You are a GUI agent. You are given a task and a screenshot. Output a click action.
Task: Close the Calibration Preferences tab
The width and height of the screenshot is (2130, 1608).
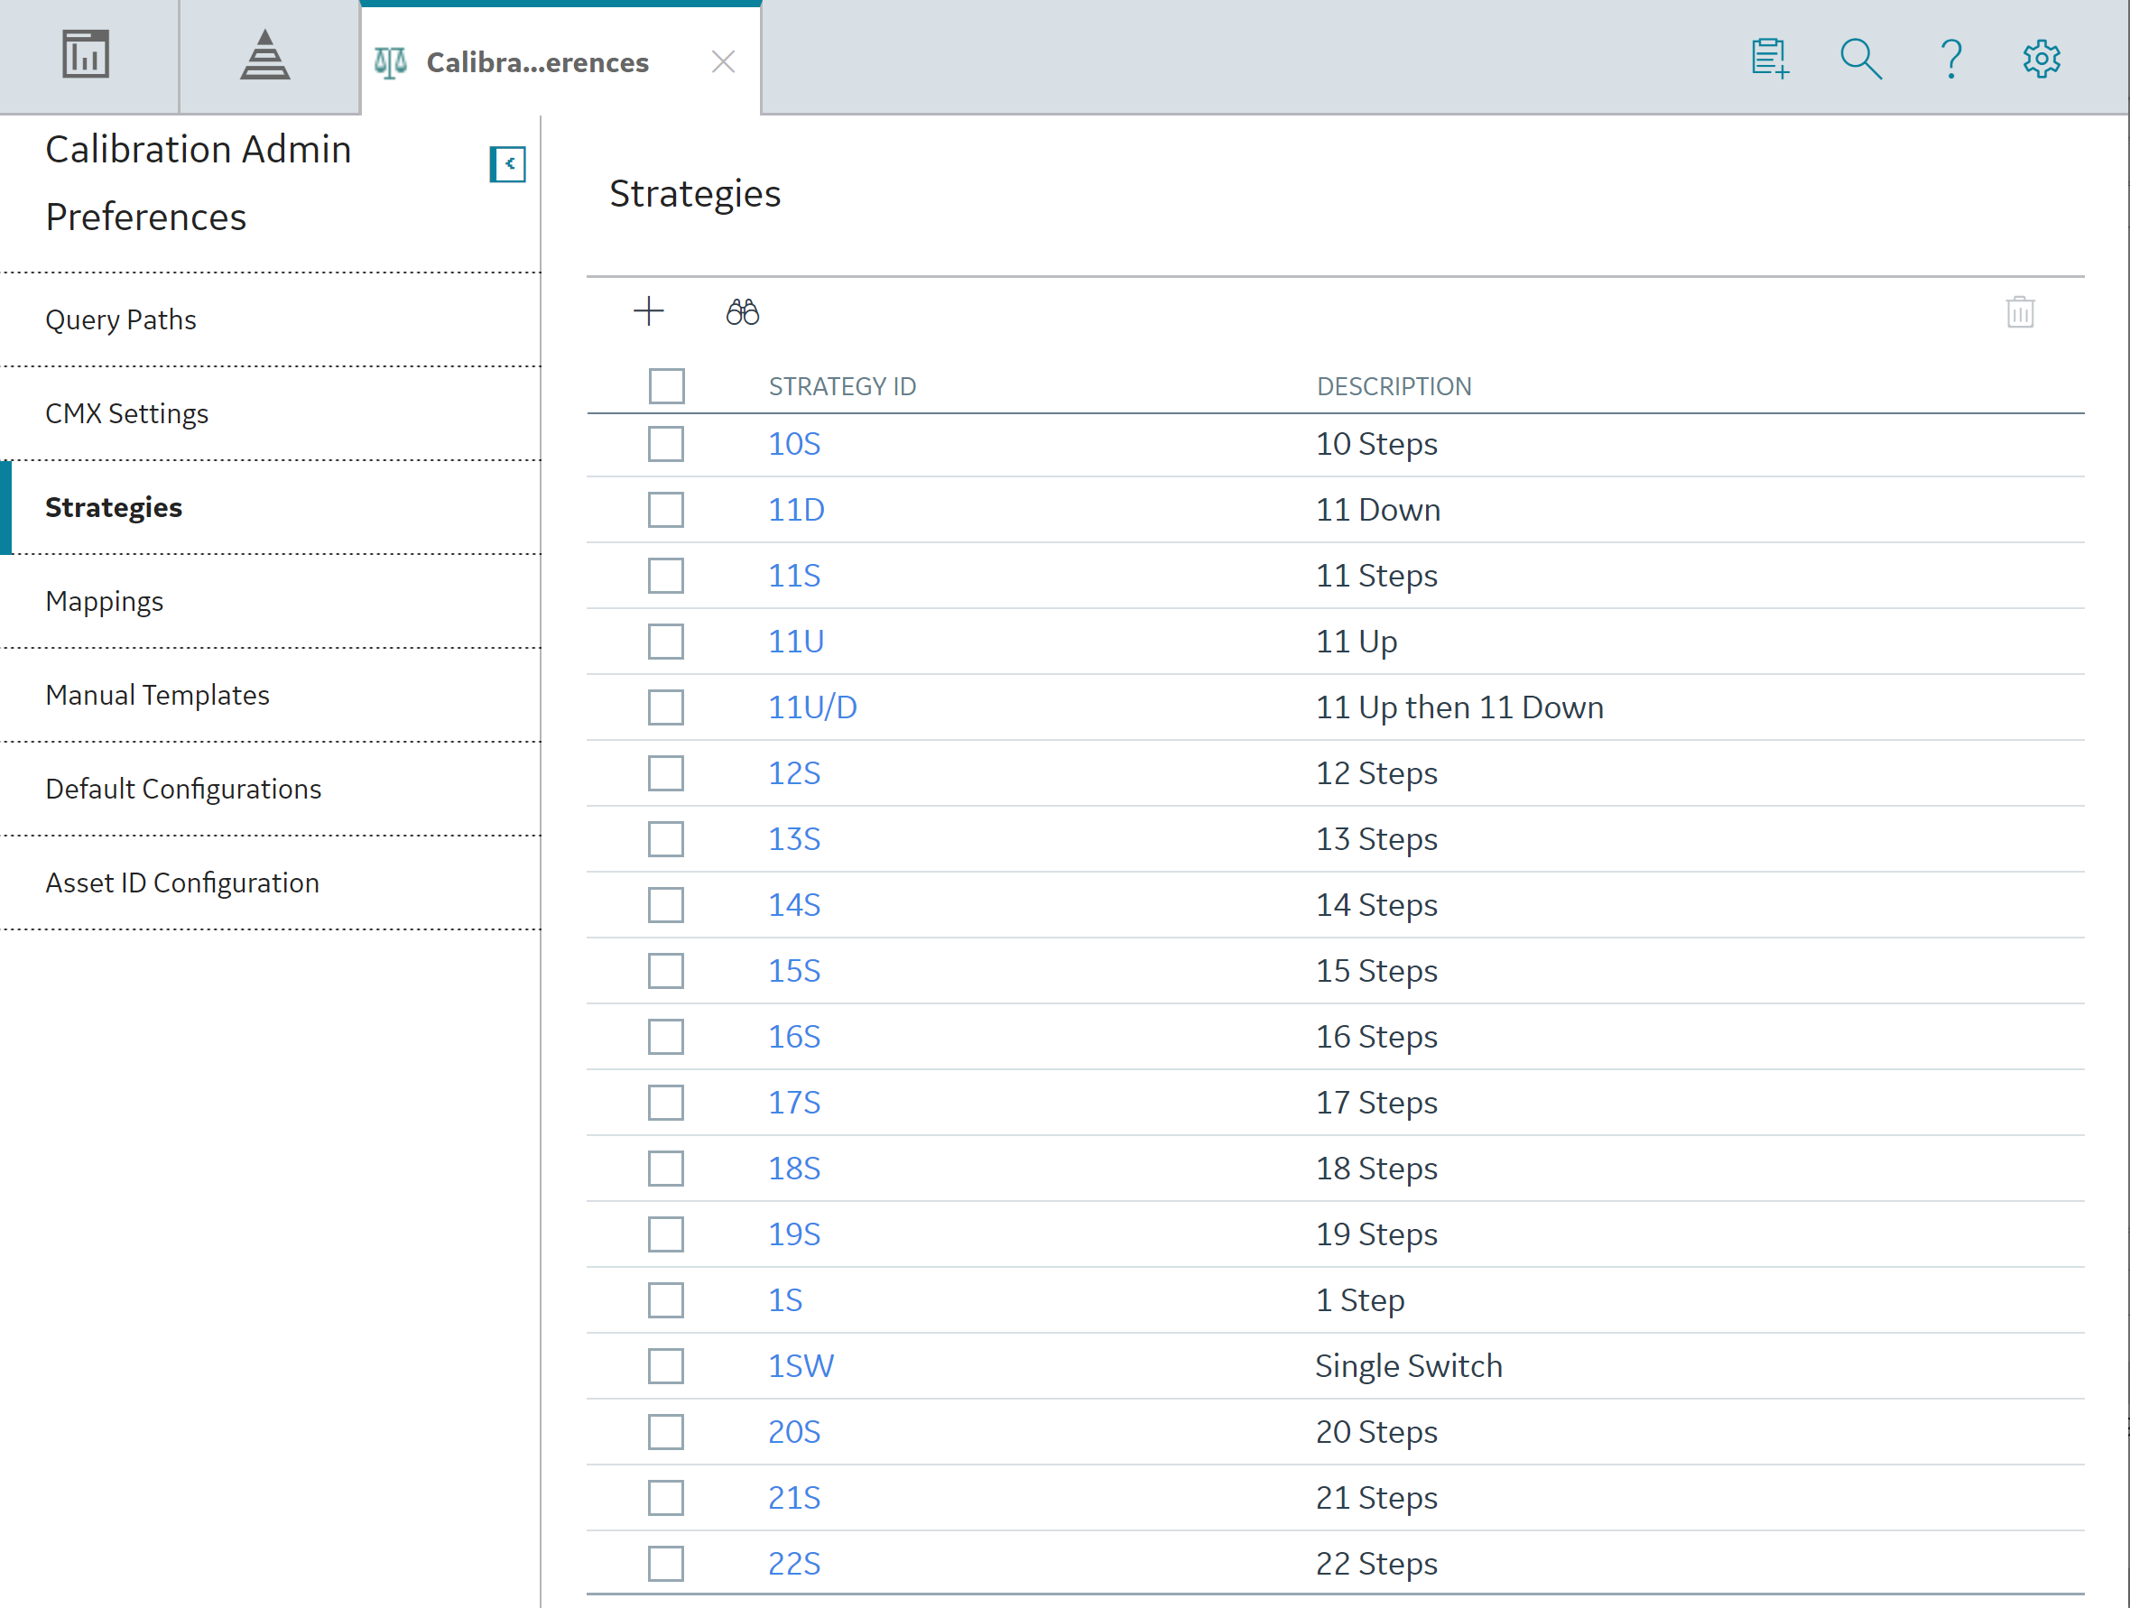click(x=723, y=62)
